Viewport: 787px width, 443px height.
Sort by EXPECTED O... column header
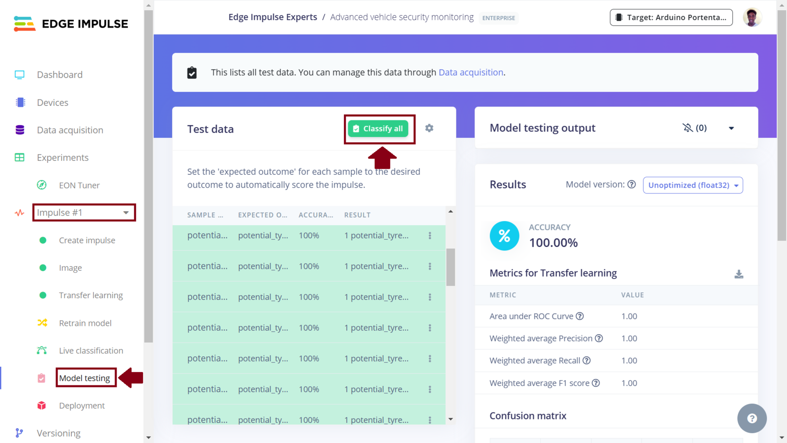tap(263, 215)
